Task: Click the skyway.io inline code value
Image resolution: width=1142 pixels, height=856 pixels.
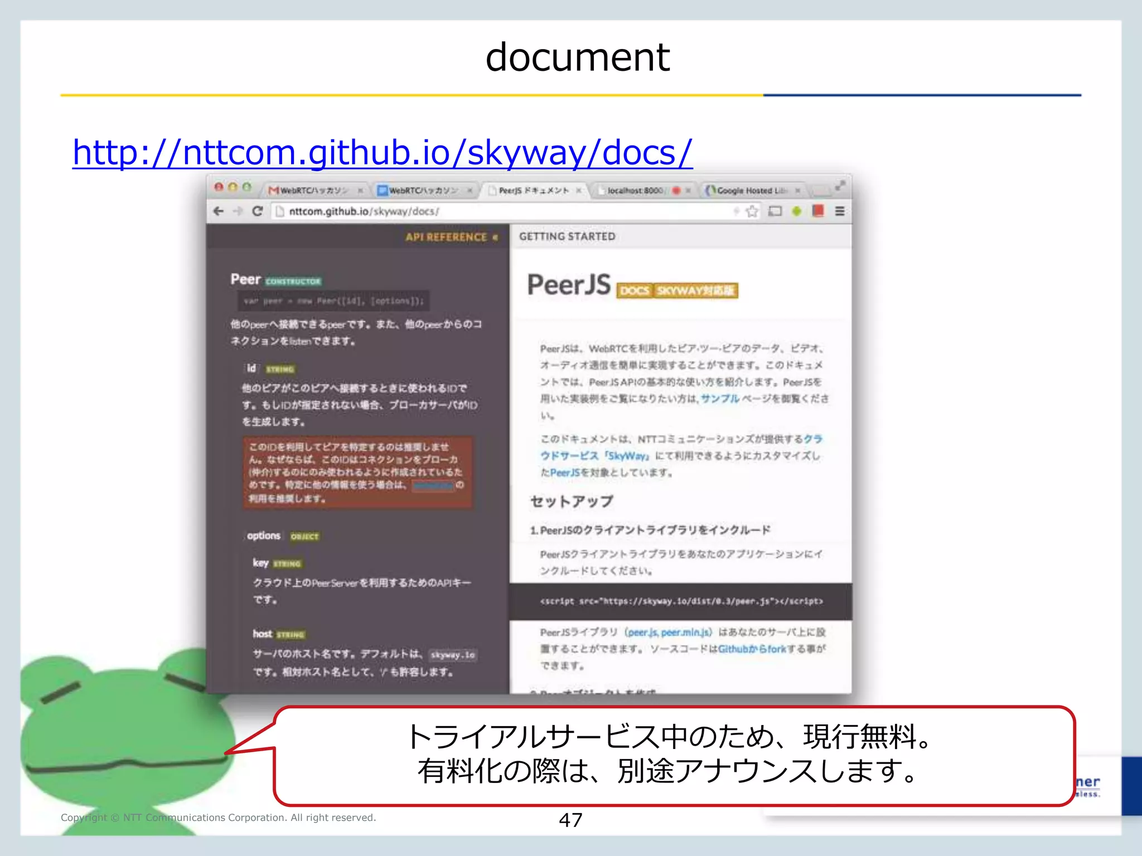Action: click(x=453, y=655)
